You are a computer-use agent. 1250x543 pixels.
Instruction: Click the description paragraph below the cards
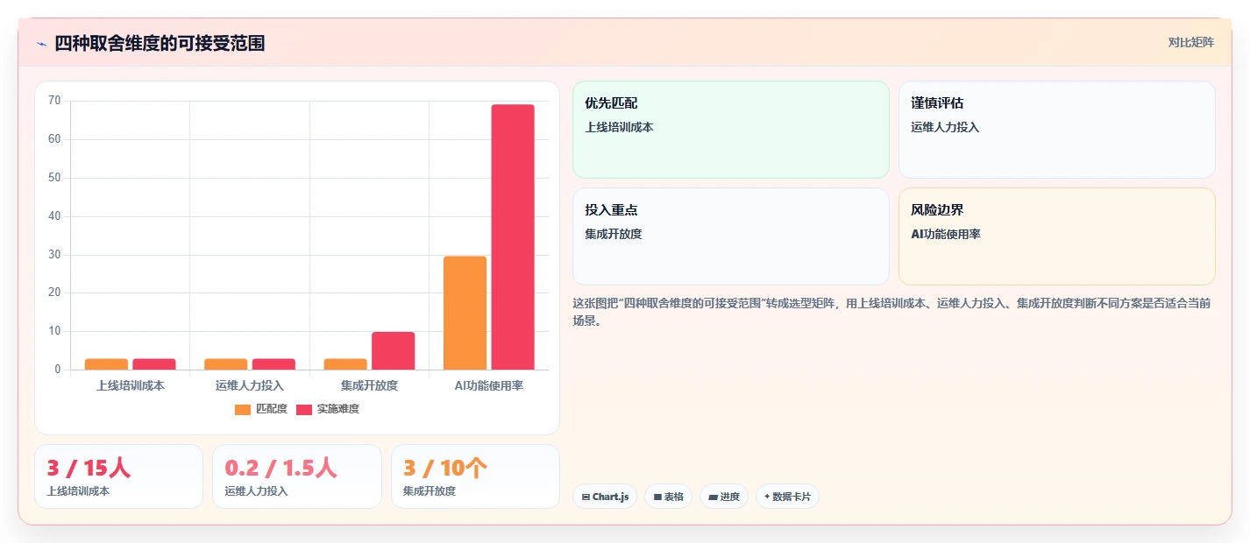point(890,312)
